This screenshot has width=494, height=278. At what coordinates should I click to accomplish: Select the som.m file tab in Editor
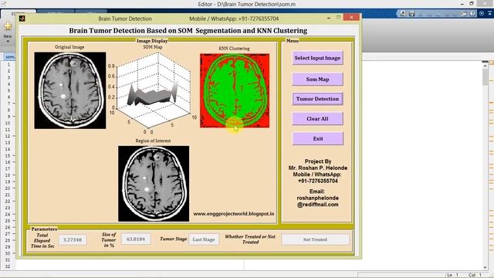click(10, 56)
